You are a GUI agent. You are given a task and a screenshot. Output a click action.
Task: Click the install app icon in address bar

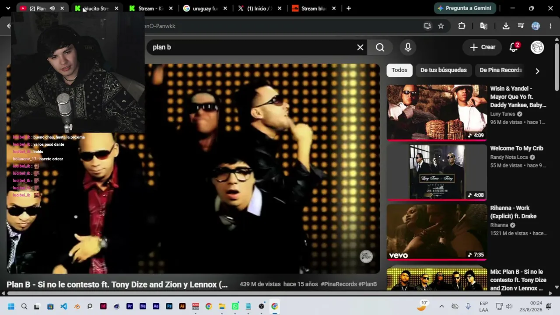coord(428,26)
